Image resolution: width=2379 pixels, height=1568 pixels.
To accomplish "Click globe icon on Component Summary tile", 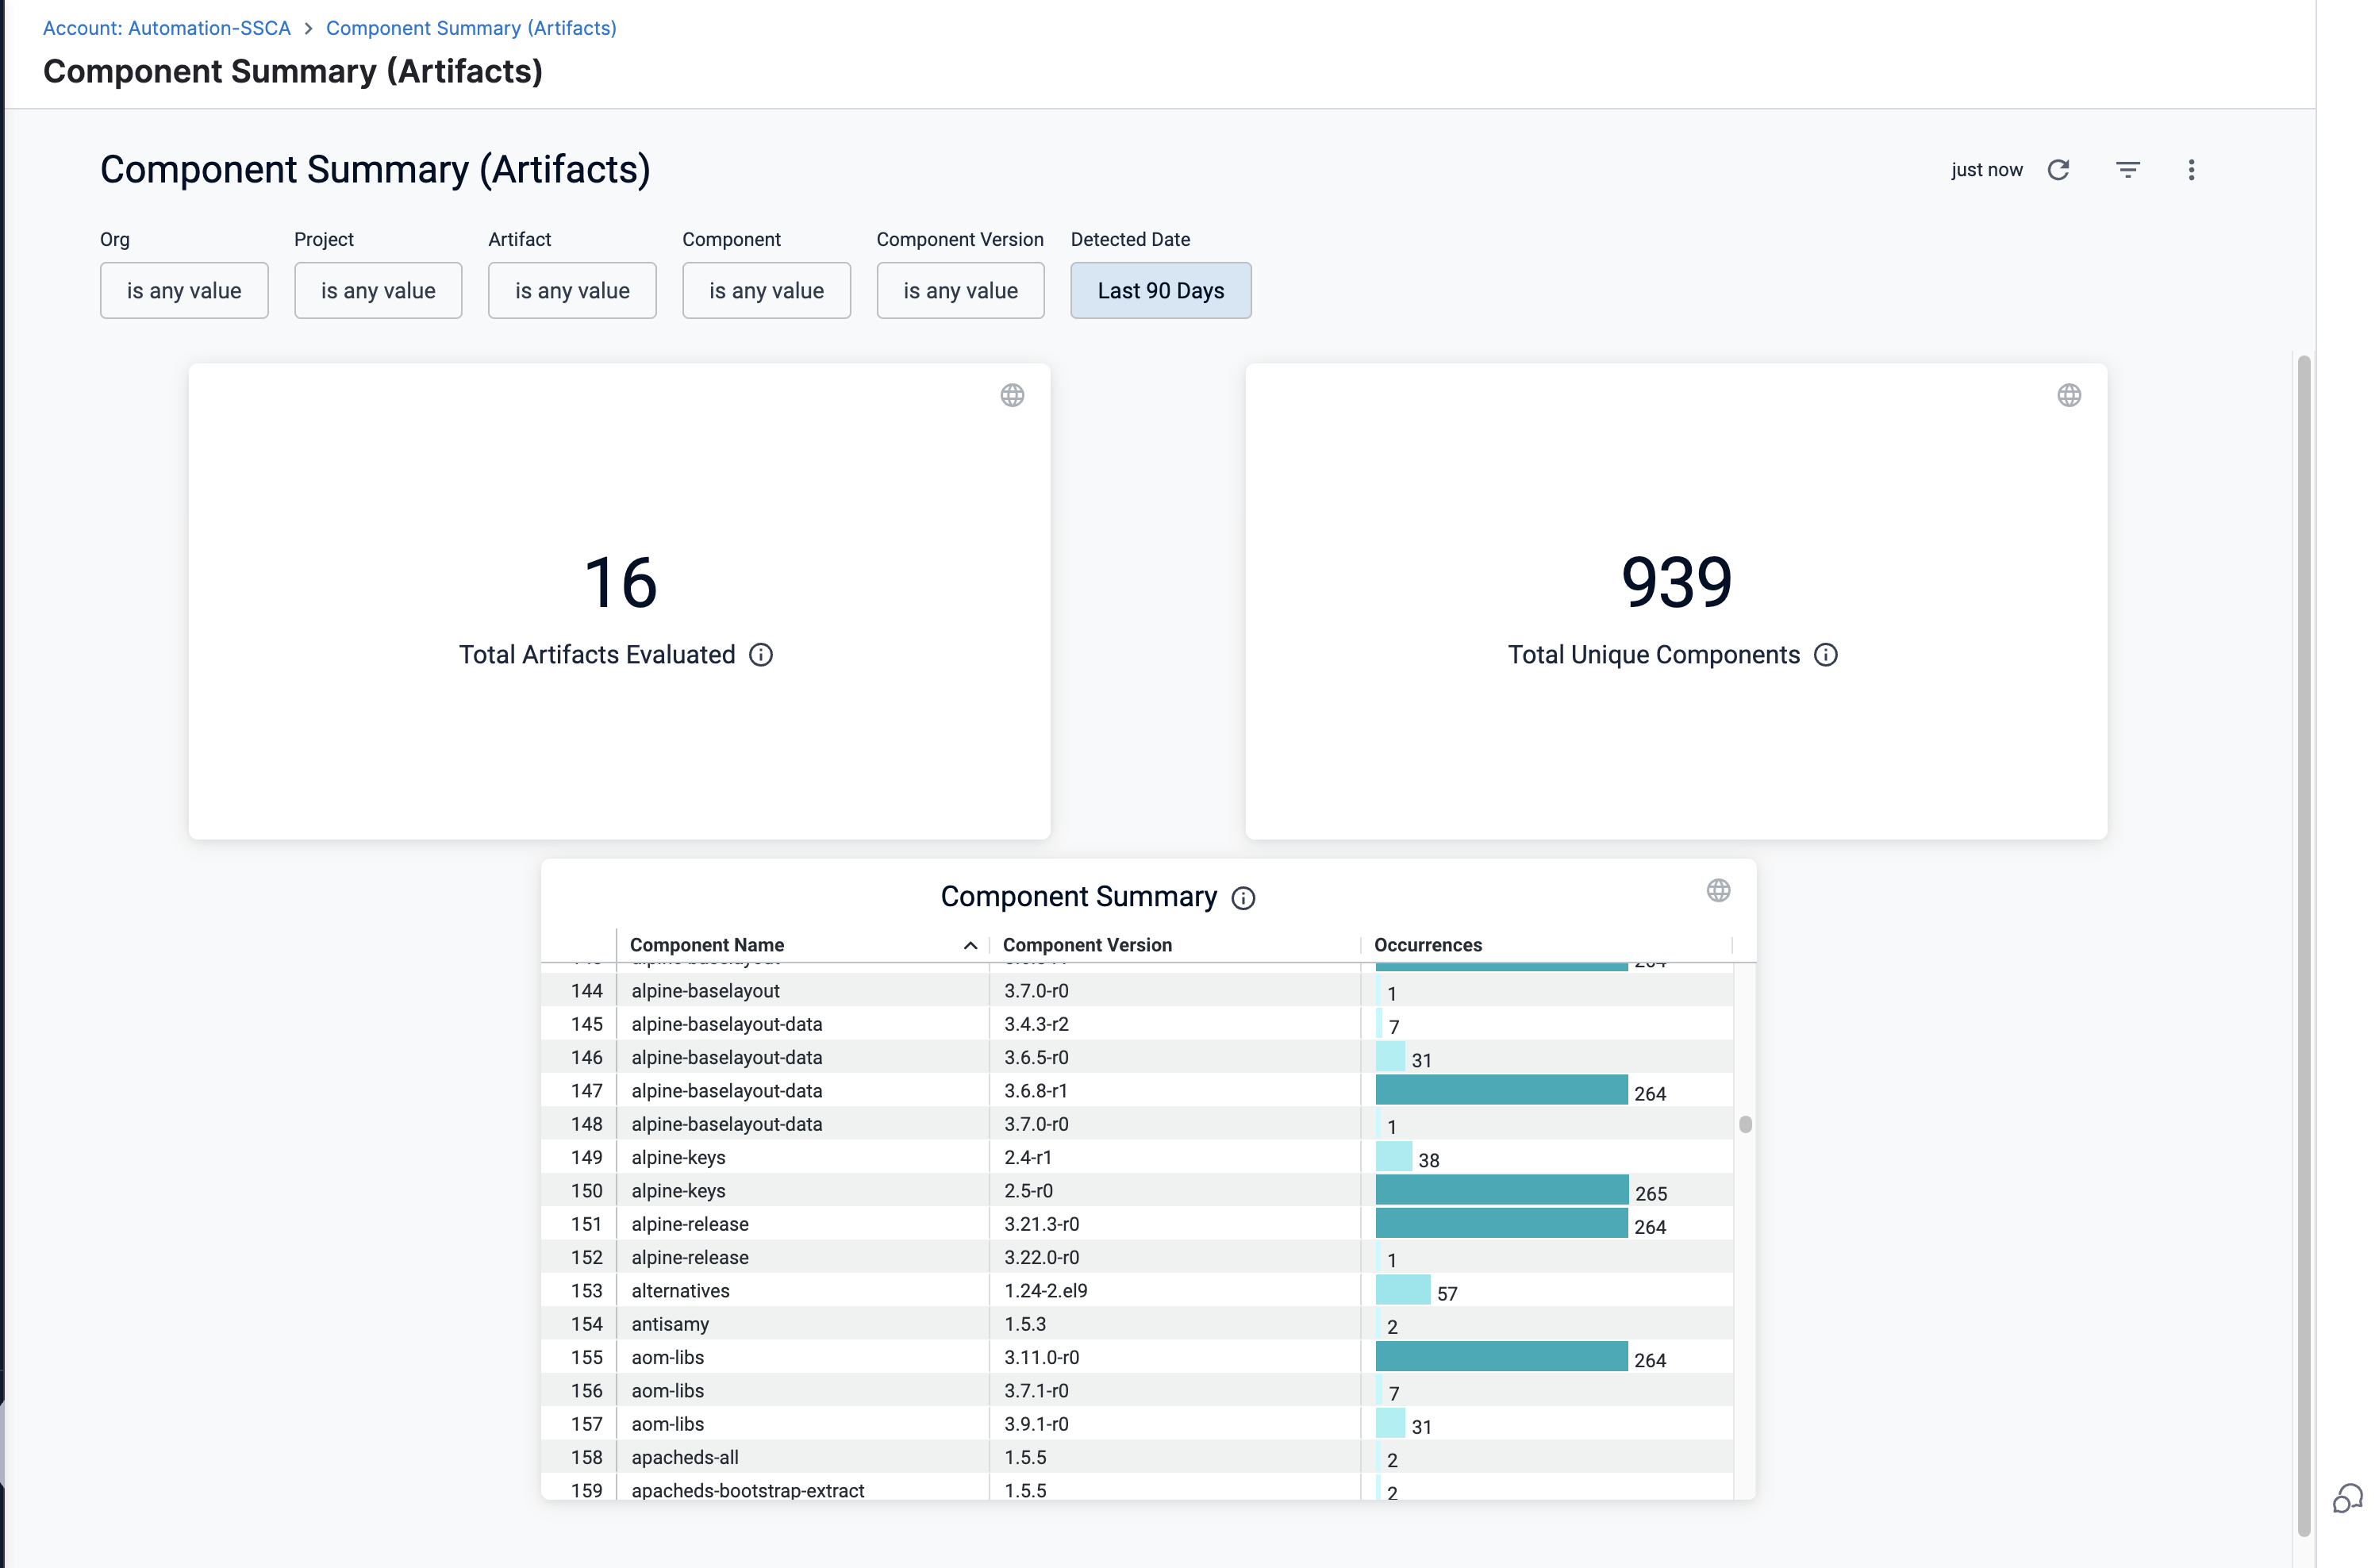I will (x=1717, y=891).
